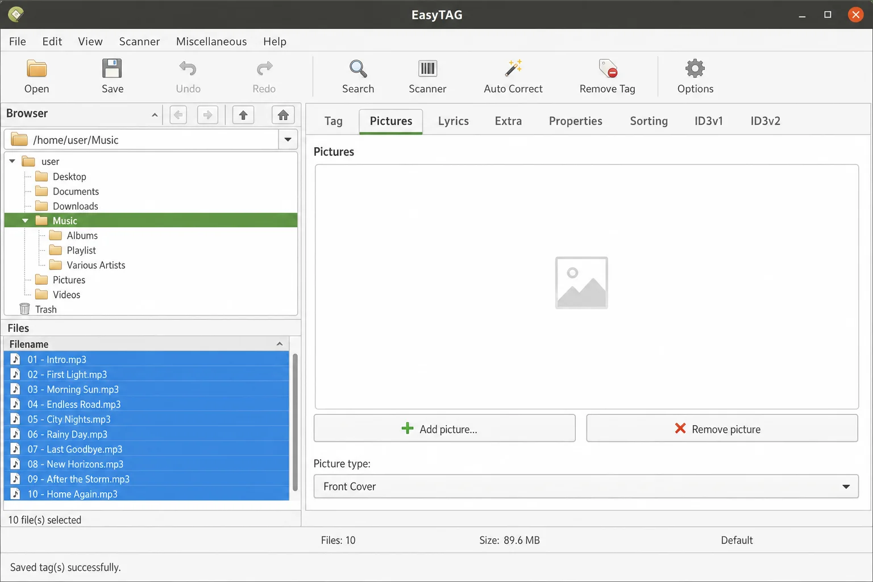The height and width of the screenshot is (582, 873).
Task: Click the Open folder toolbar icon
Action: (x=37, y=69)
